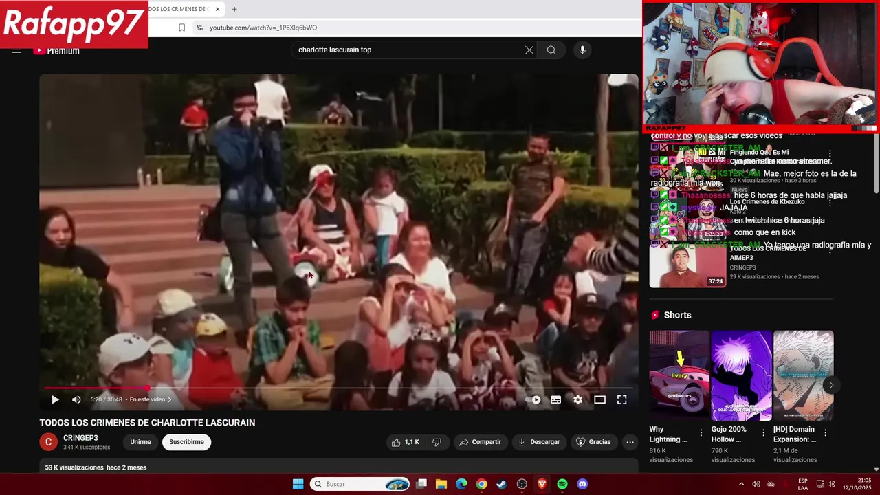Close the current browser tab
This screenshot has width=880, height=495.
[x=218, y=9]
